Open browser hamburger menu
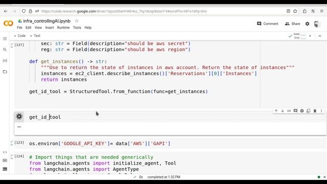The width and height of the screenshot is (327, 184). 321,11
